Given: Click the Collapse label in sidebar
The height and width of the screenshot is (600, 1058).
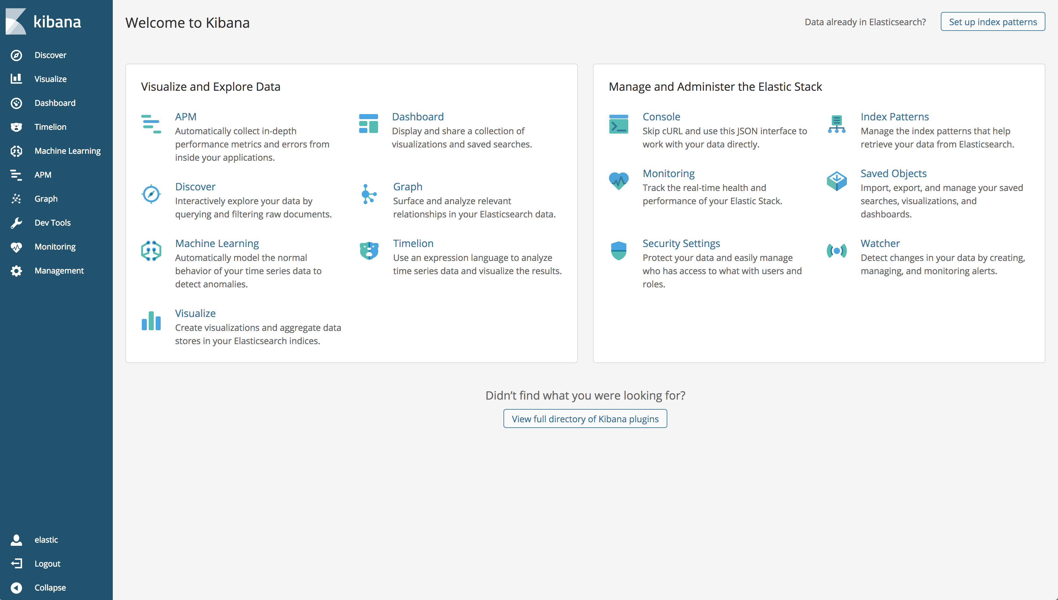Looking at the screenshot, I should 50,588.
